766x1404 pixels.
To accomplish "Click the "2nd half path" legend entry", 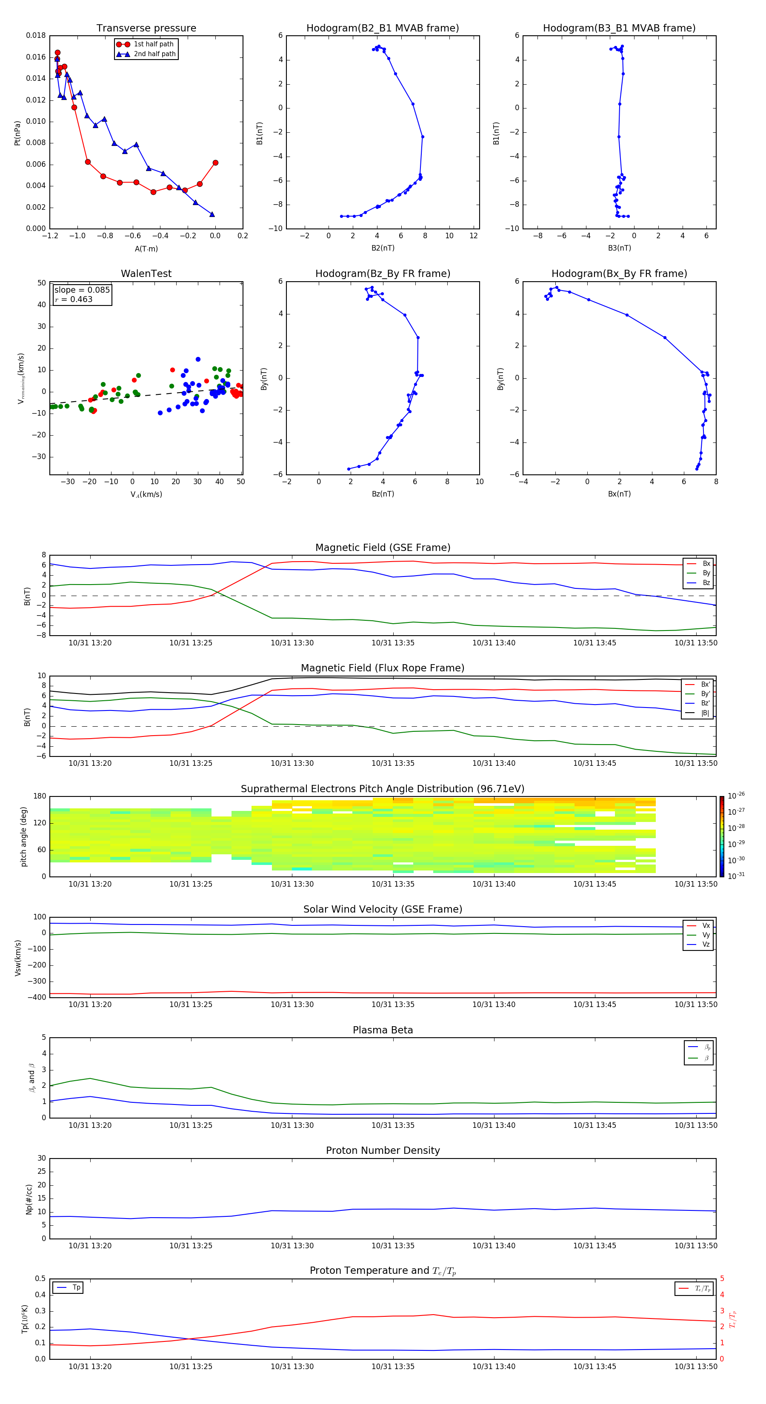I will tap(146, 54).
